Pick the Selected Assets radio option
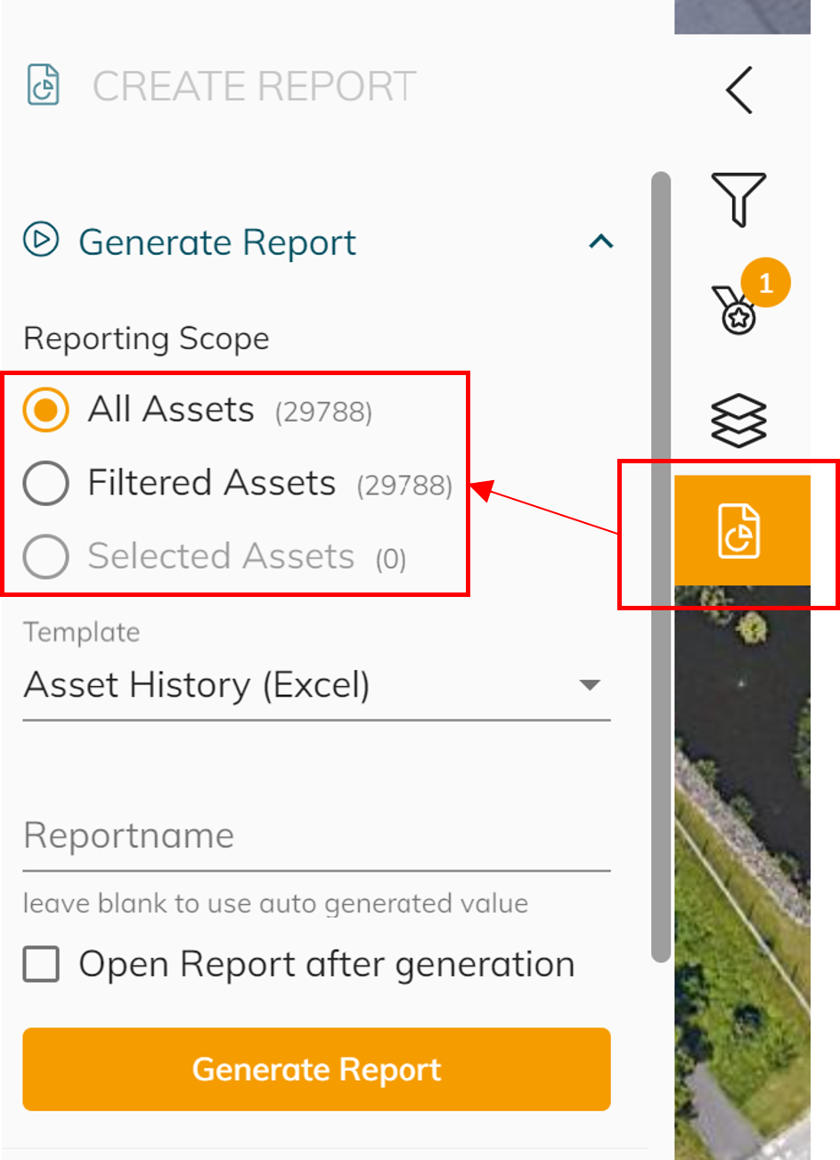 tap(45, 557)
